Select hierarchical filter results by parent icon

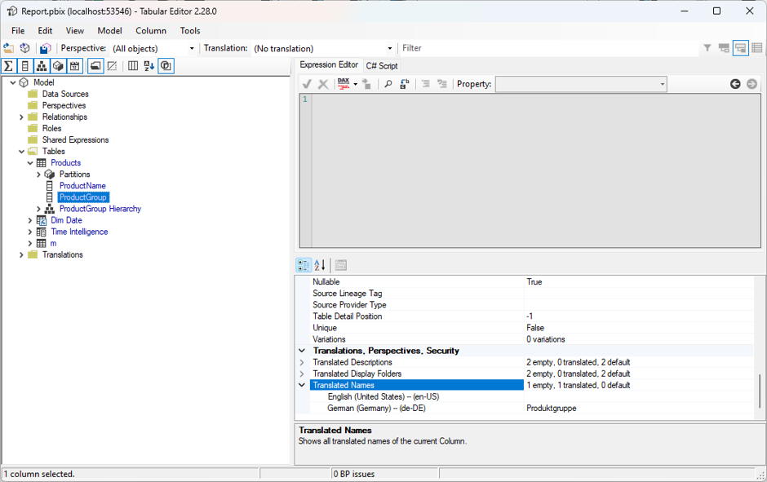(724, 48)
